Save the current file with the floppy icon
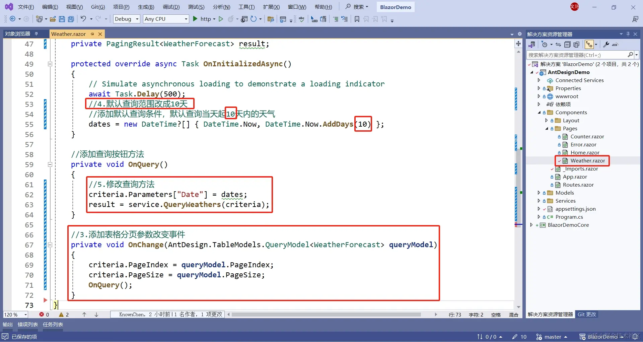Image resolution: width=643 pixels, height=342 pixels. click(x=62, y=19)
